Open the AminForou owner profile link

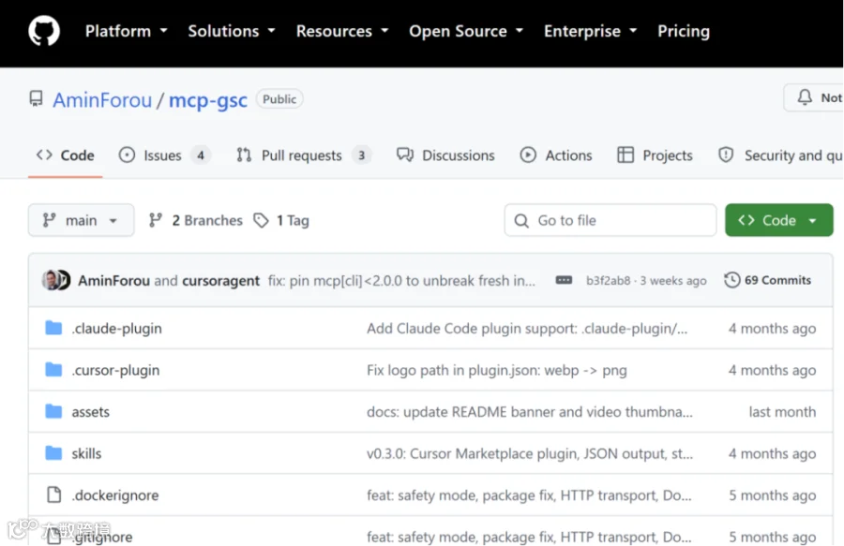(101, 100)
